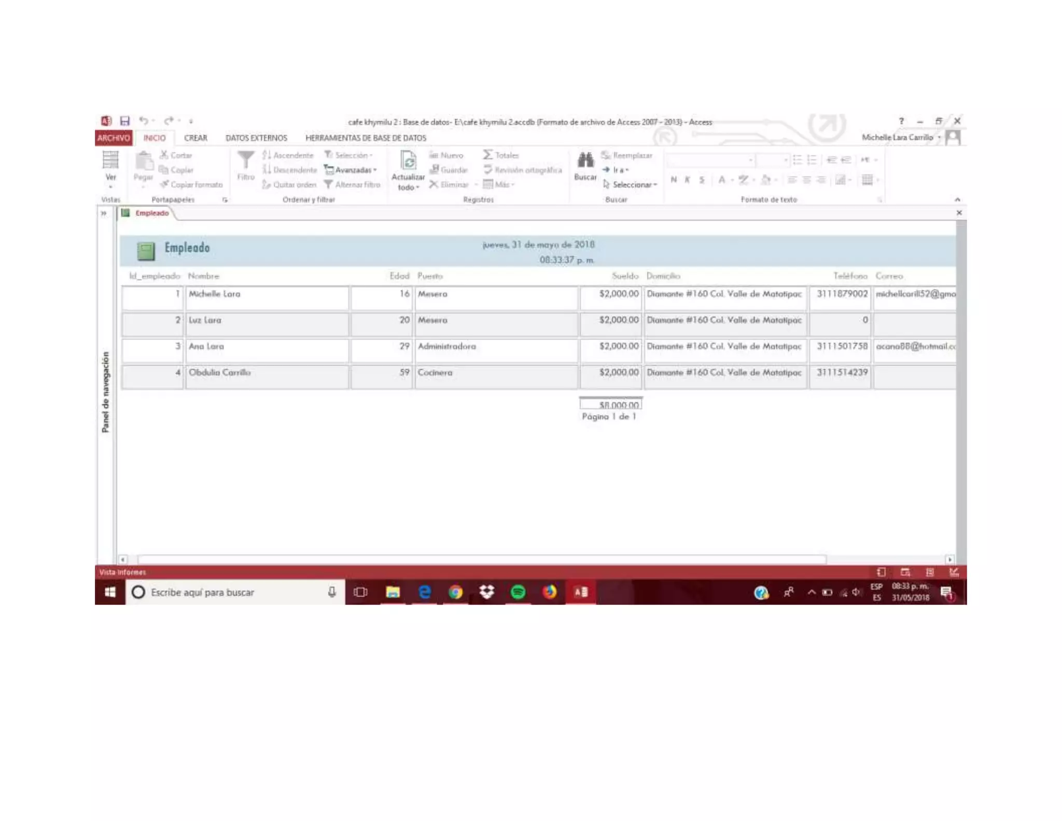The image size is (1062, 821).
Task: Click the save icon in quick access toolbar
Action: 125,121
